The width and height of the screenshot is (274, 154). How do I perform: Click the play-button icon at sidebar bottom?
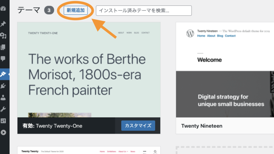coord(4,132)
